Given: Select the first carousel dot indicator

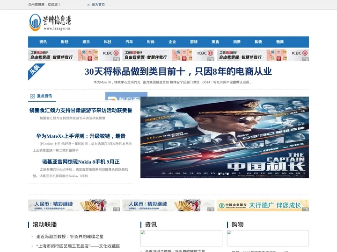Looking at the screenshot, I should pos(219,174).
